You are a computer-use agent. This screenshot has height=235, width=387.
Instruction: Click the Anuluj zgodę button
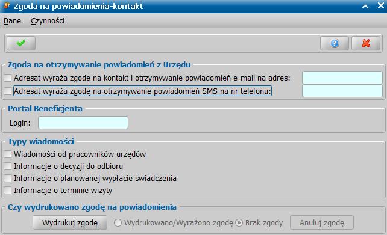click(x=321, y=223)
